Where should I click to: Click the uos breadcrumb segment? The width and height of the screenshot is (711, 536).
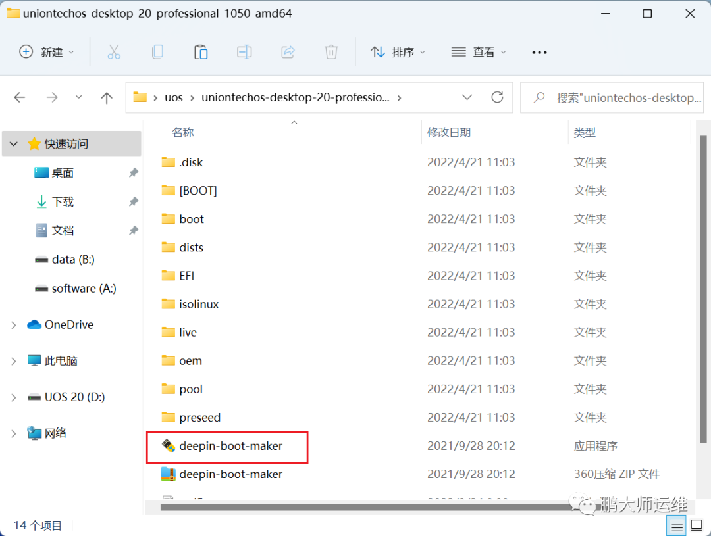click(174, 97)
